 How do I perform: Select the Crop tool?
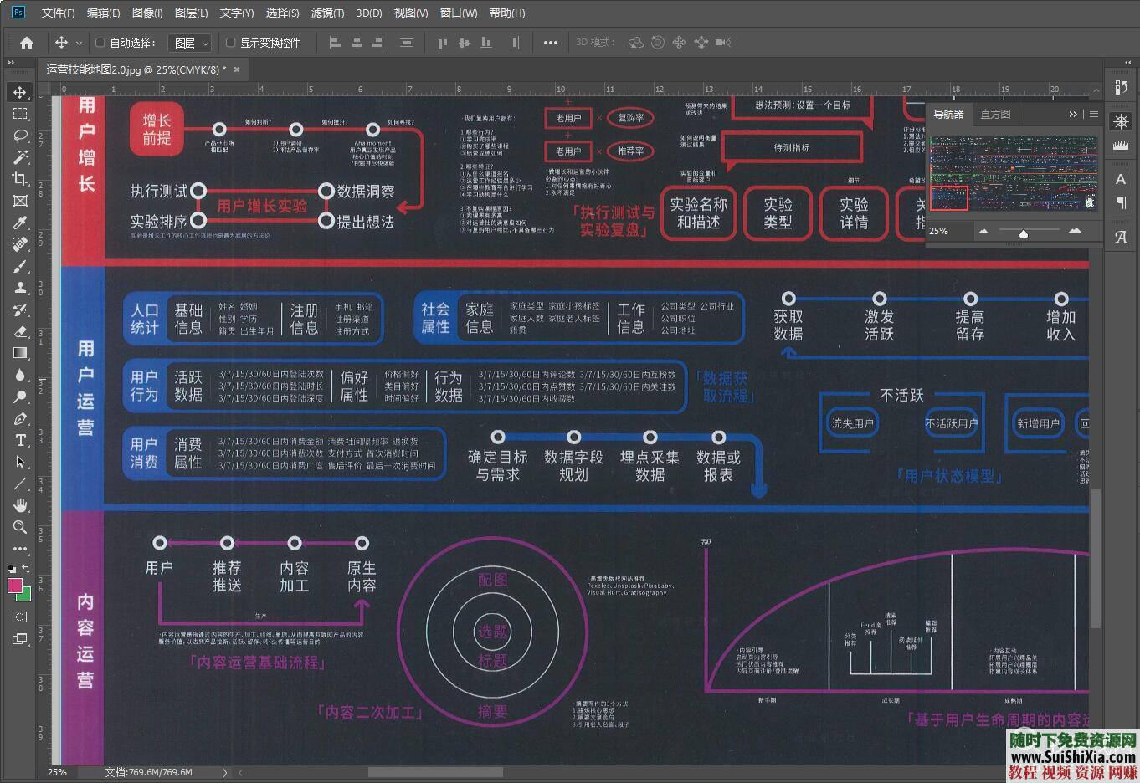(20, 179)
